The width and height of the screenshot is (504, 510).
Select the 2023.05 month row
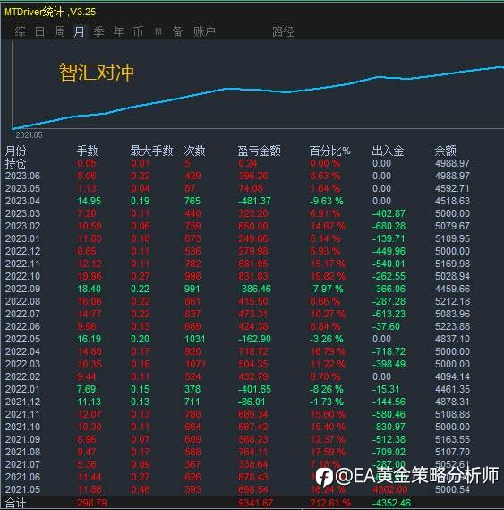[237, 188]
